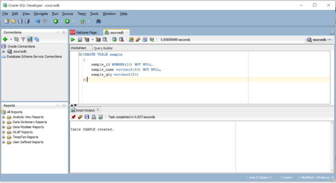
Task: Click the Open folder icon in the main toolbar
Action: click(13, 21)
